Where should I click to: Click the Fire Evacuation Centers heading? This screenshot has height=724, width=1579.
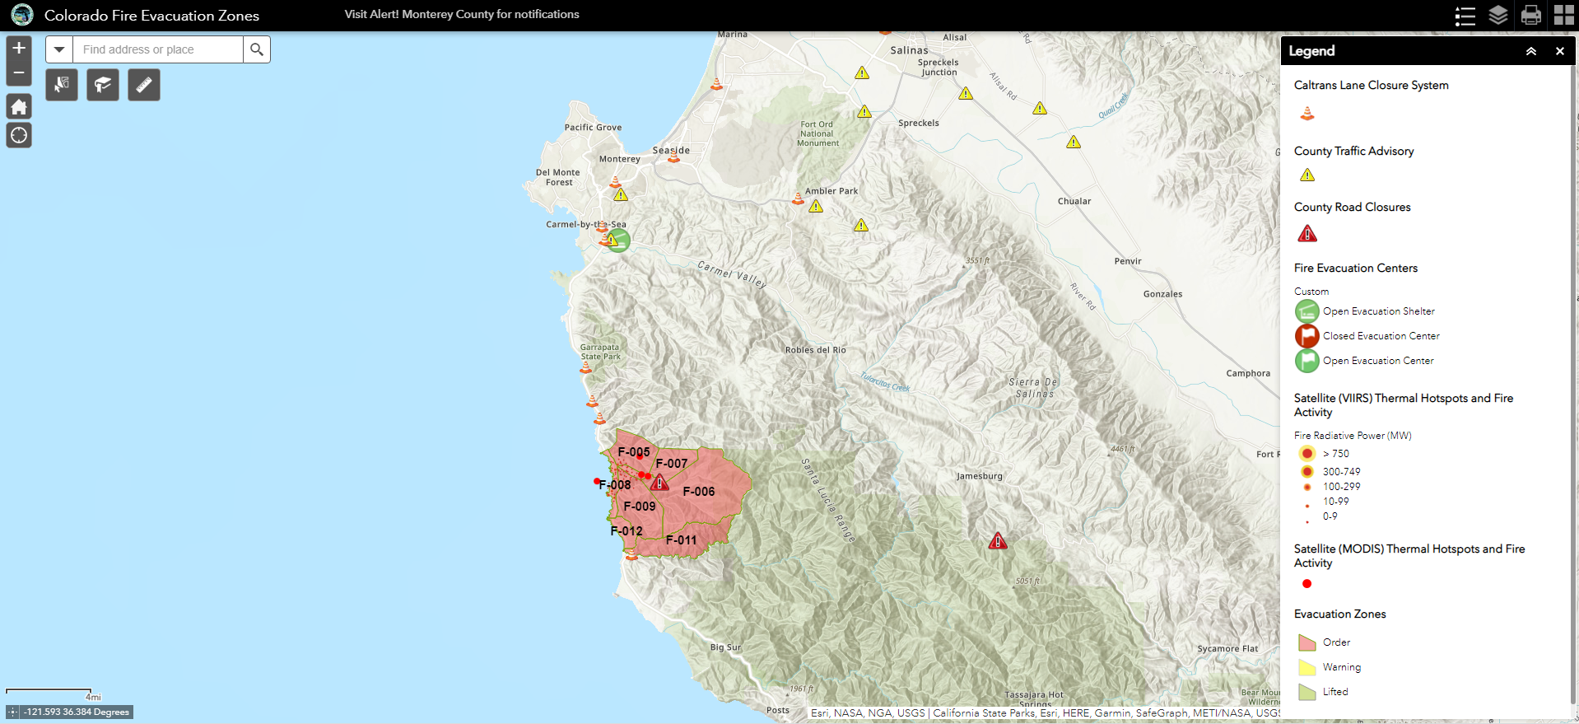[1356, 268]
